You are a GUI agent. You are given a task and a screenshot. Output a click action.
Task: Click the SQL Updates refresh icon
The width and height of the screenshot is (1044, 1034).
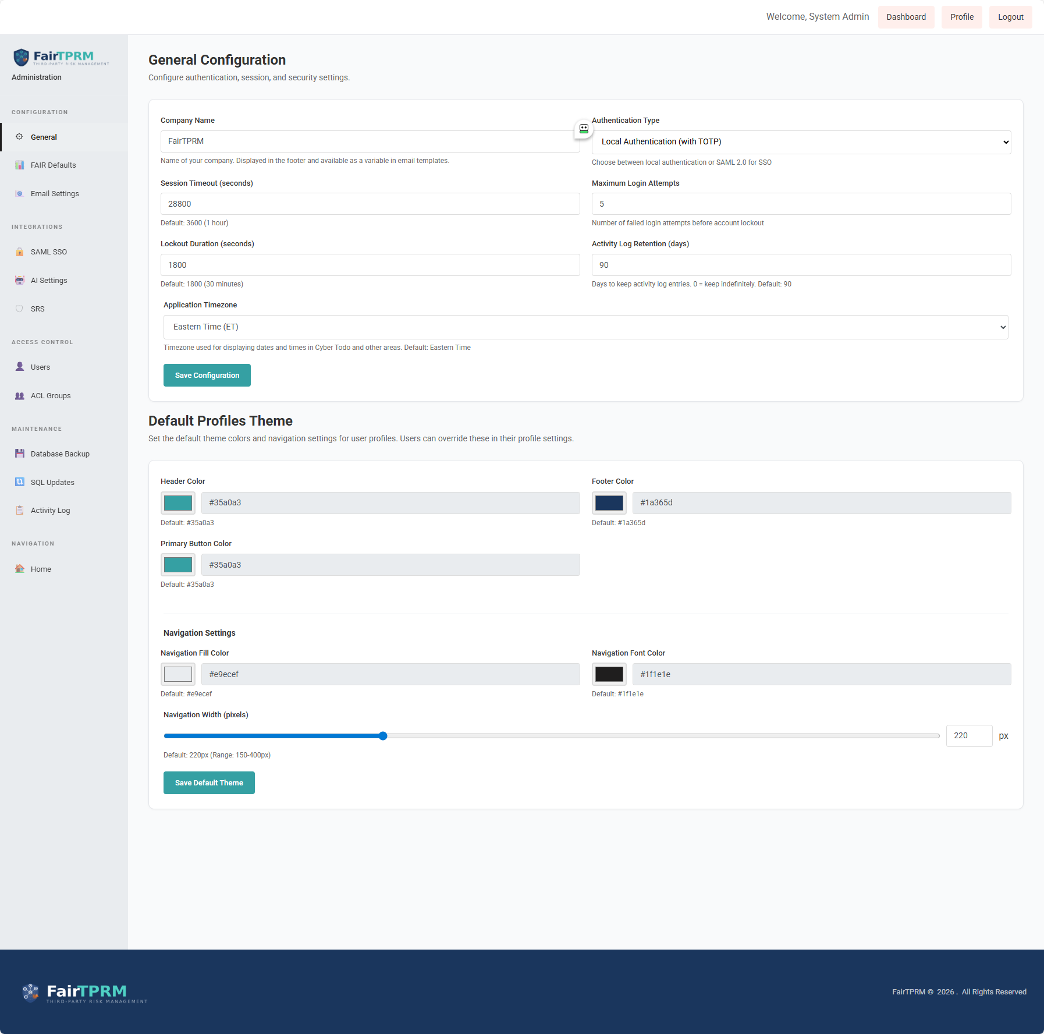point(20,482)
